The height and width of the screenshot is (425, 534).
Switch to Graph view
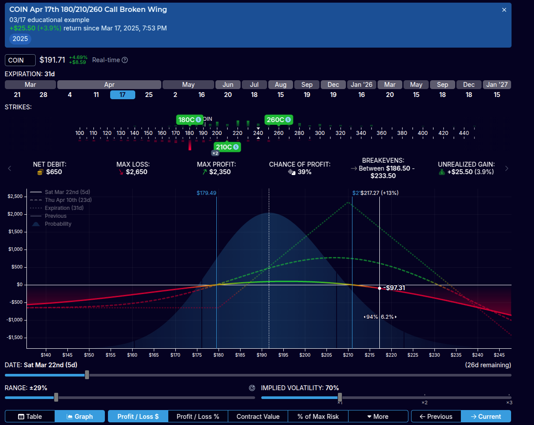tap(80, 416)
